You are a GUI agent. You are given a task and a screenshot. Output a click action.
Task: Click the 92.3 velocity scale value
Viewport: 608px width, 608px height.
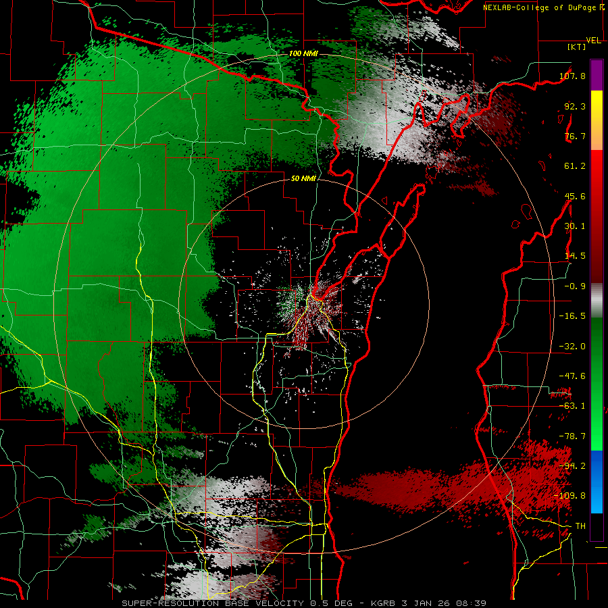(575, 106)
